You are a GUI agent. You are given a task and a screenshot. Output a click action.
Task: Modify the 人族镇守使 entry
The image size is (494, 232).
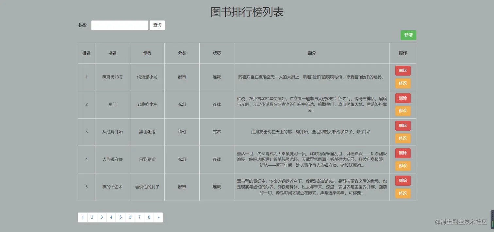(x=403, y=166)
